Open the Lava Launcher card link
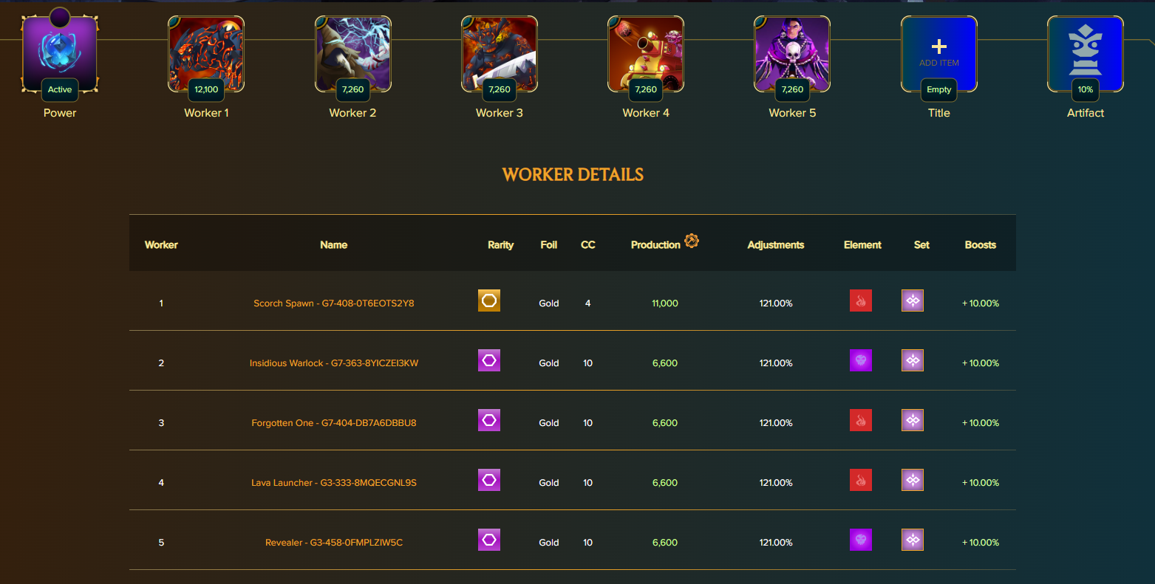 click(x=333, y=483)
